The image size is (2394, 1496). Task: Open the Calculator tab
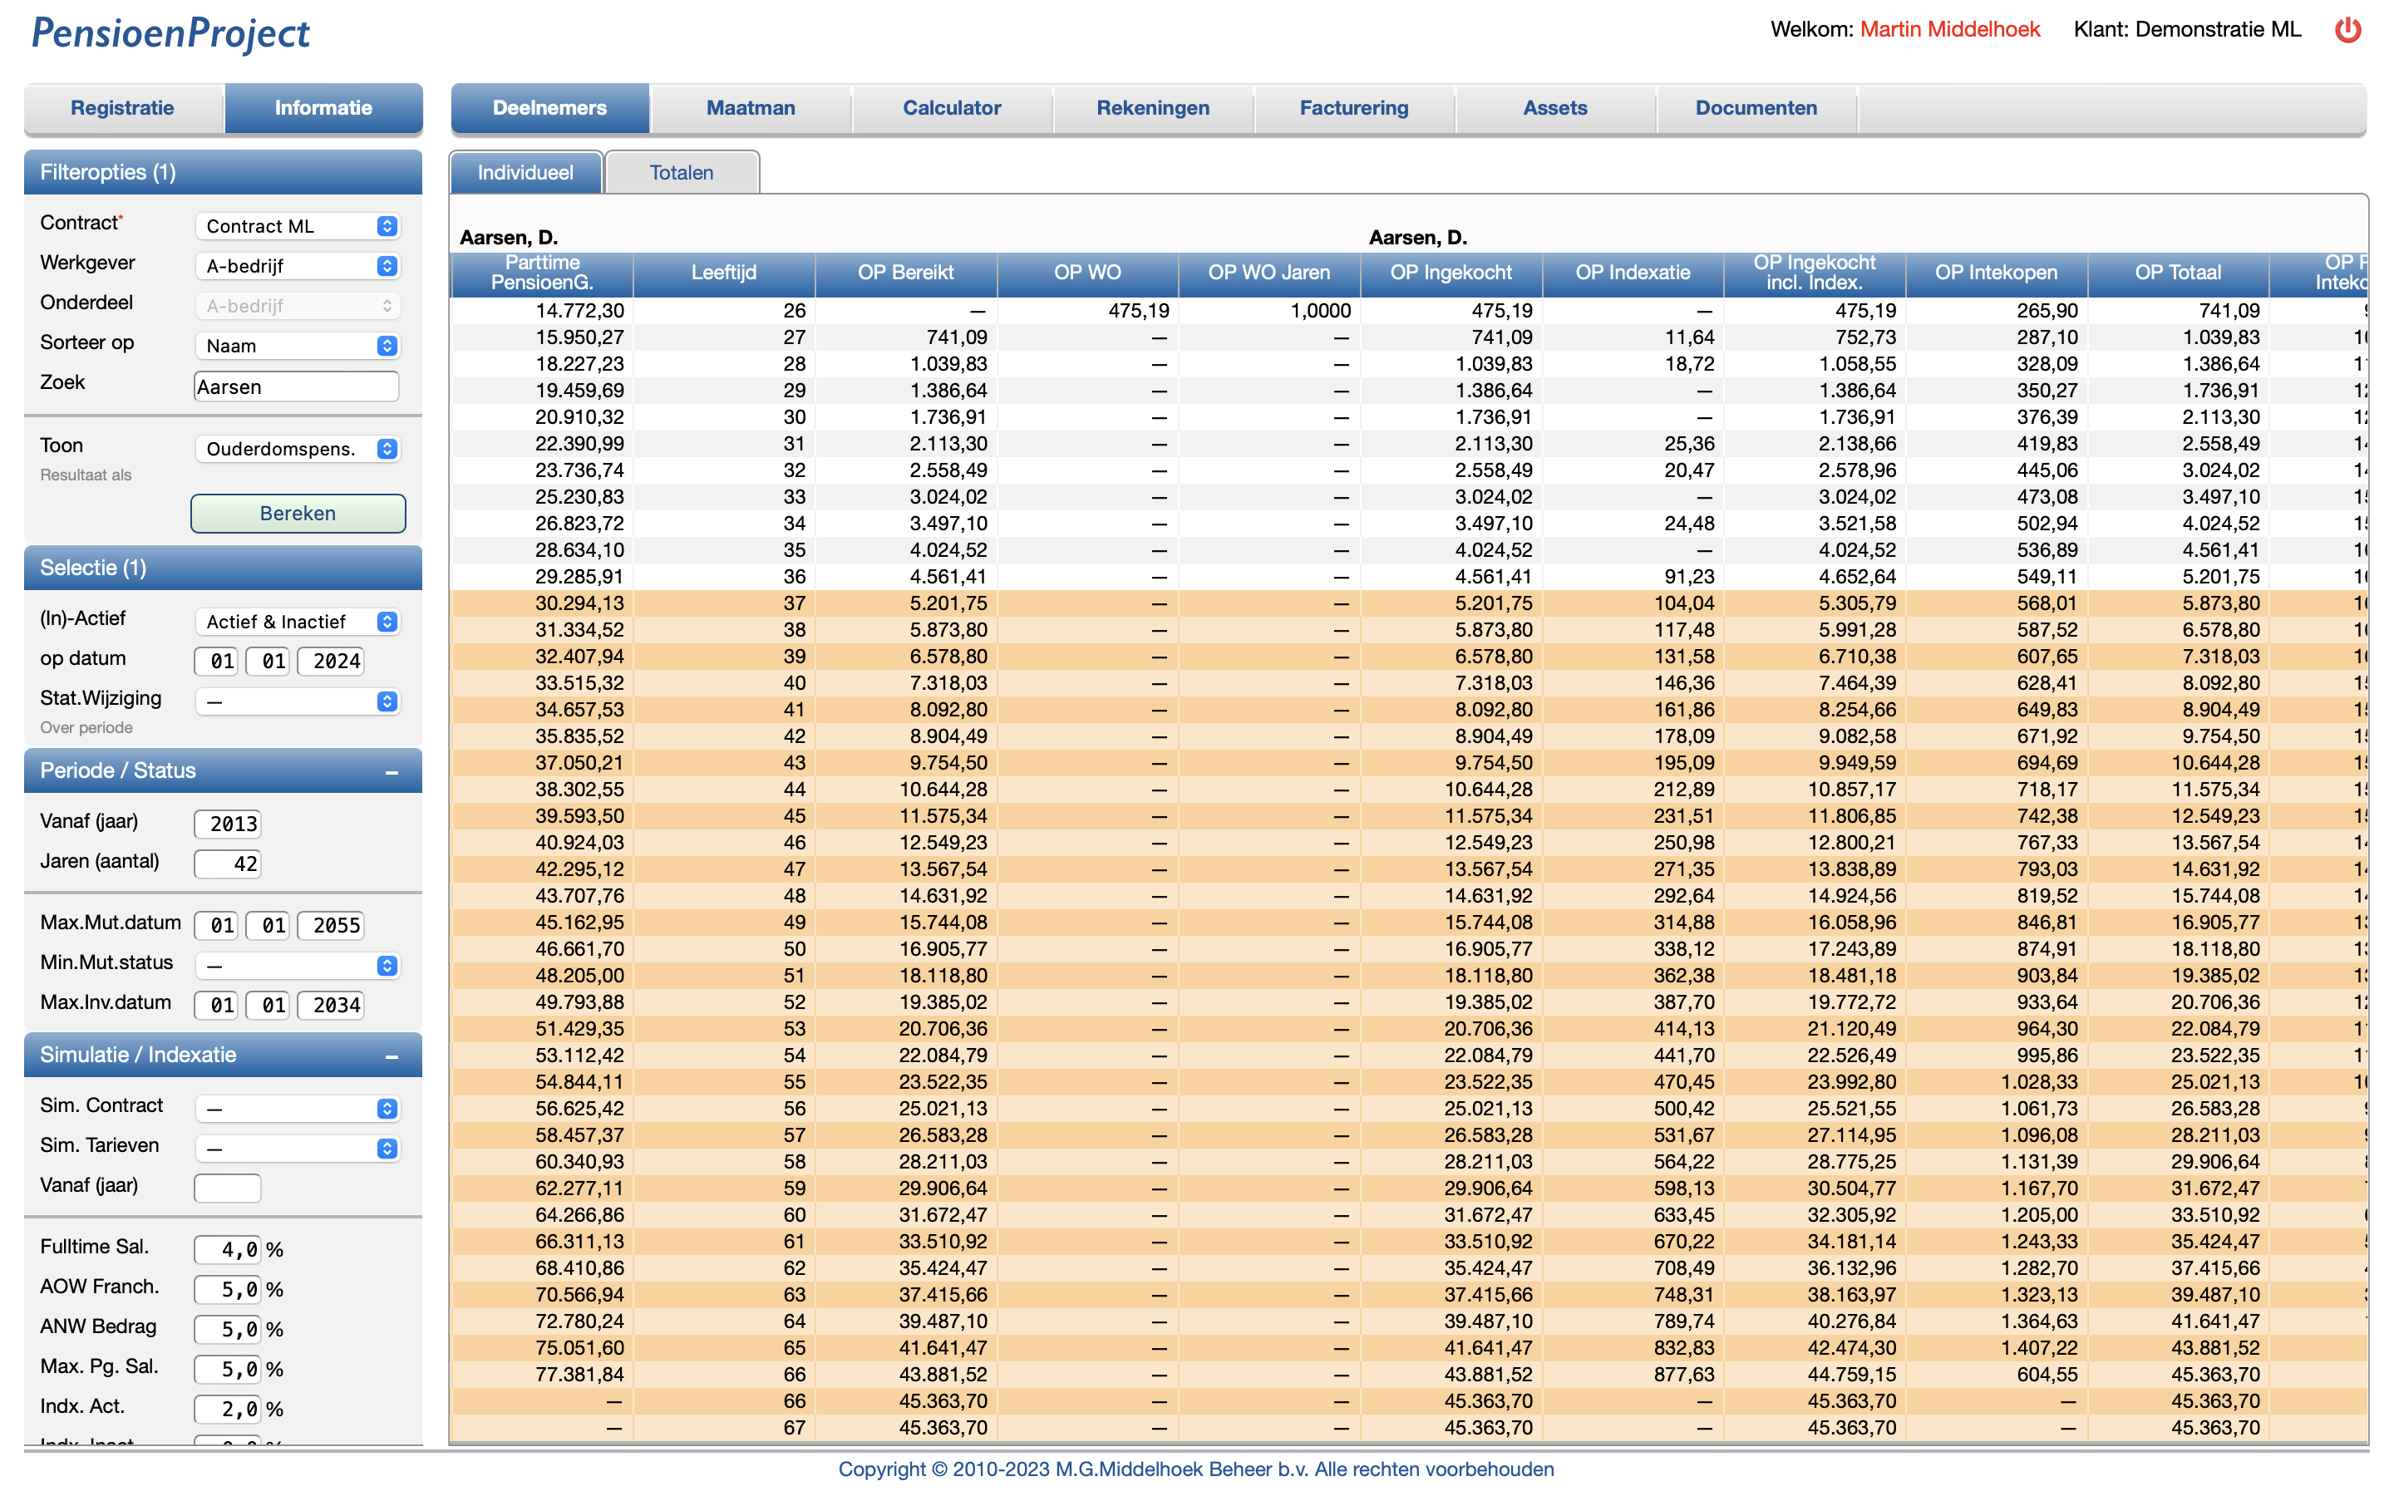pyautogui.click(x=951, y=108)
